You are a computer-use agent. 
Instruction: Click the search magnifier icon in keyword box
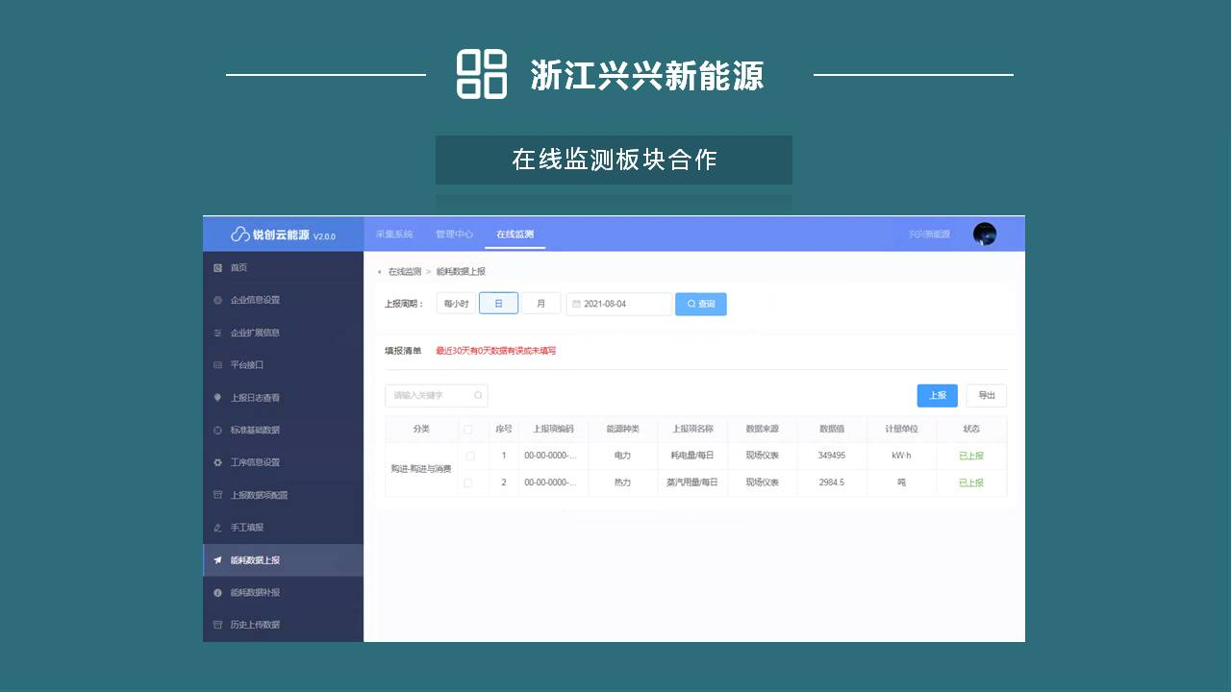pyautogui.click(x=478, y=395)
